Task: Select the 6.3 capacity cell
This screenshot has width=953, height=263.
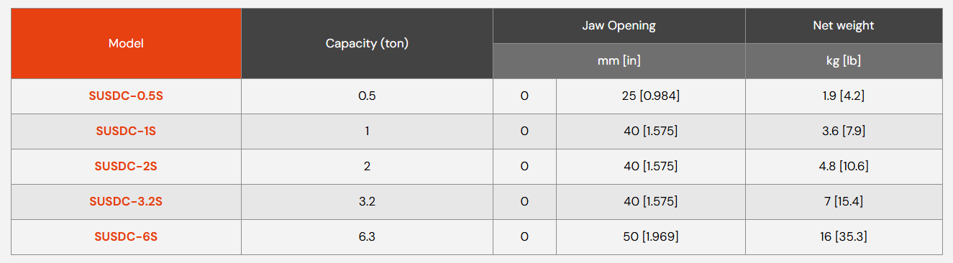Action: tap(367, 237)
